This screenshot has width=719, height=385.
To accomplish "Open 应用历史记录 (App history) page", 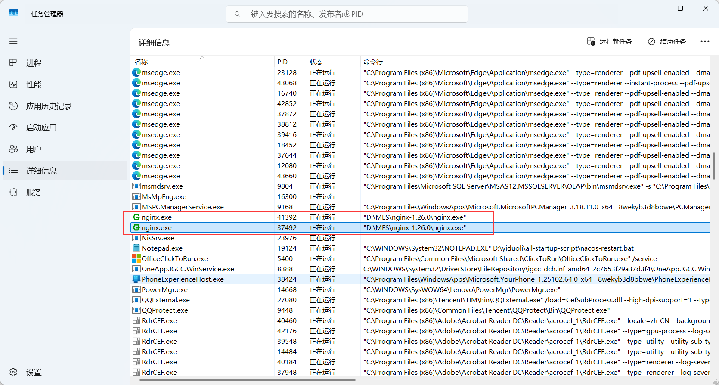I will [x=65, y=106].
